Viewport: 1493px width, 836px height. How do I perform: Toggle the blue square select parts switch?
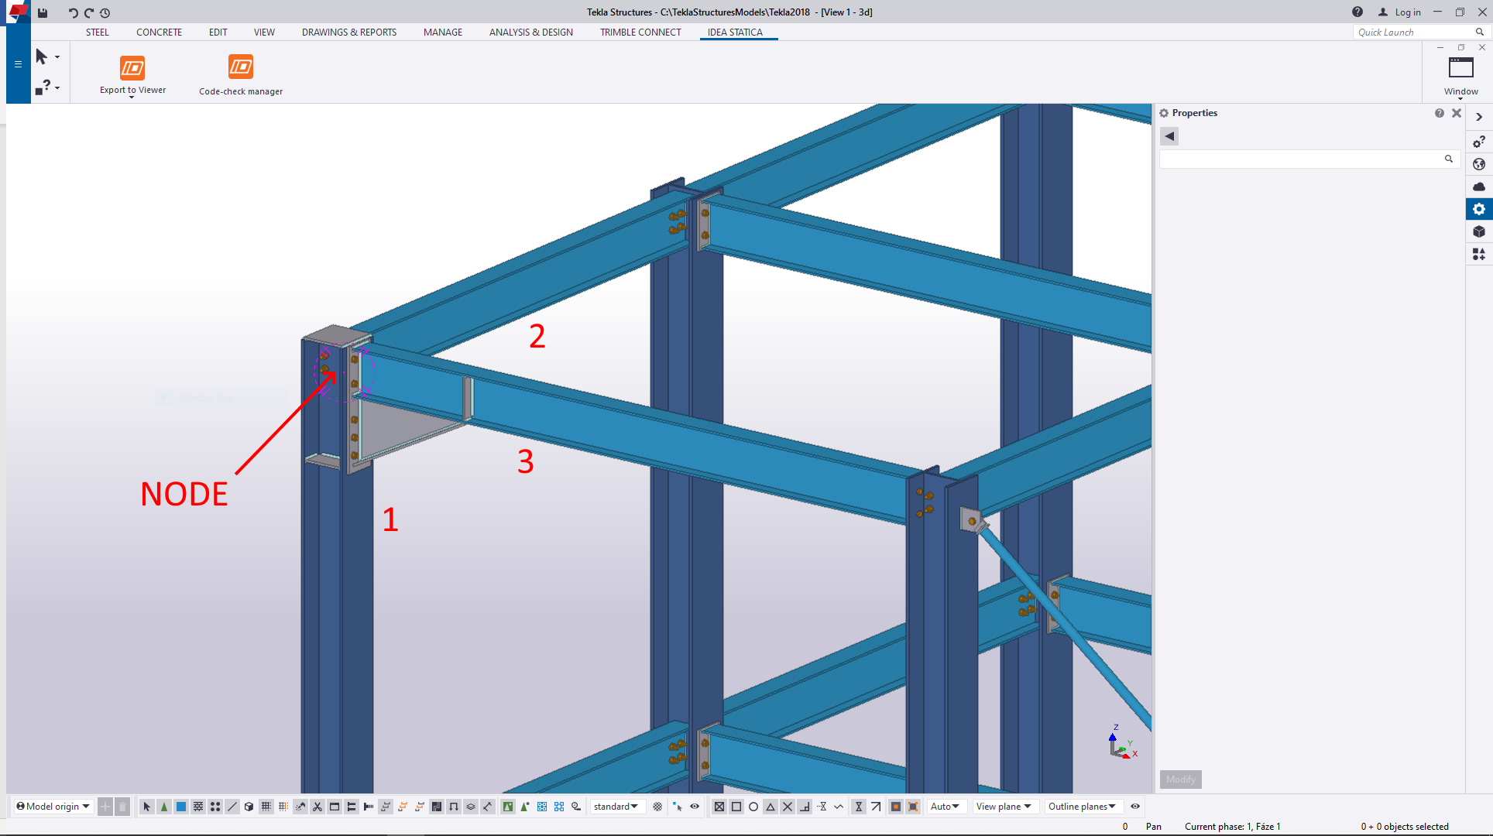point(181,807)
